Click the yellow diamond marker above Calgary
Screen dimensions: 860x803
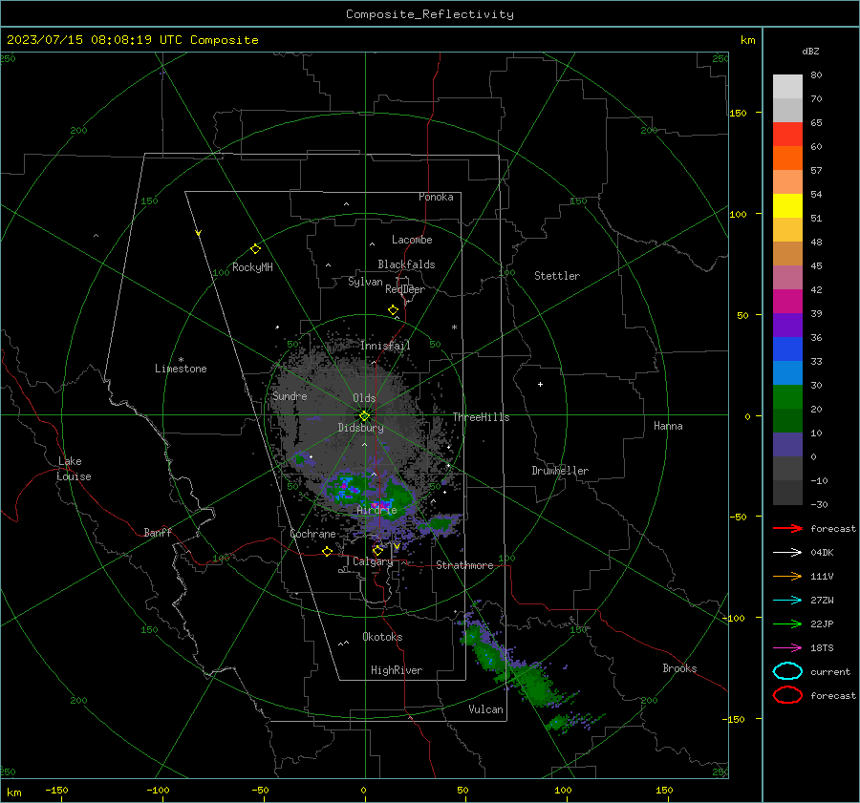click(377, 550)
